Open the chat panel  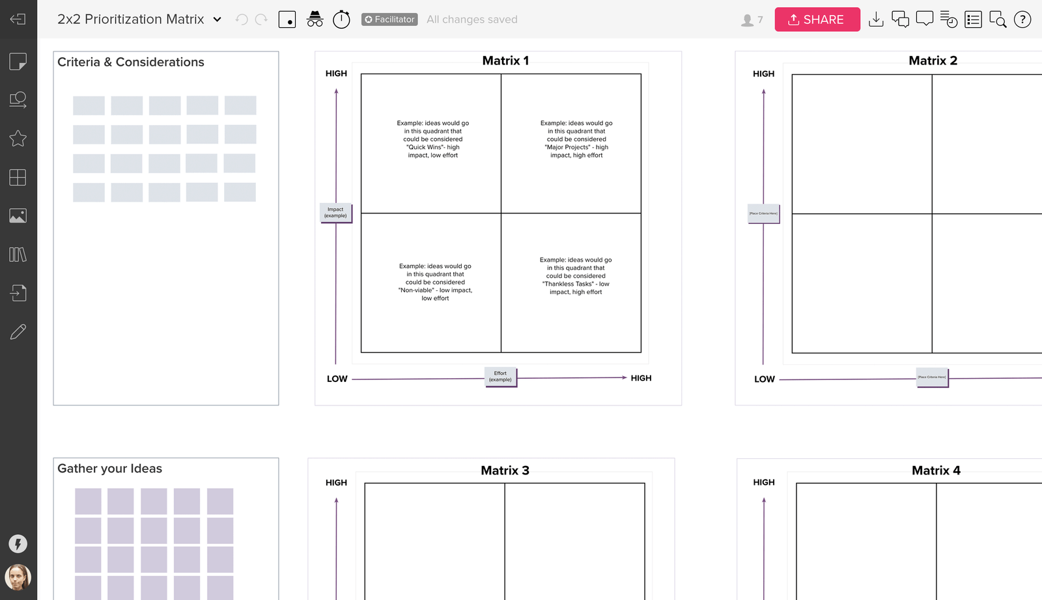(x=901, y=20)
